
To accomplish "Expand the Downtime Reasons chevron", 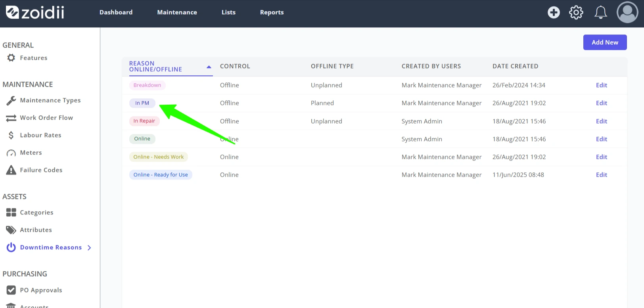I will coord(89,248).
